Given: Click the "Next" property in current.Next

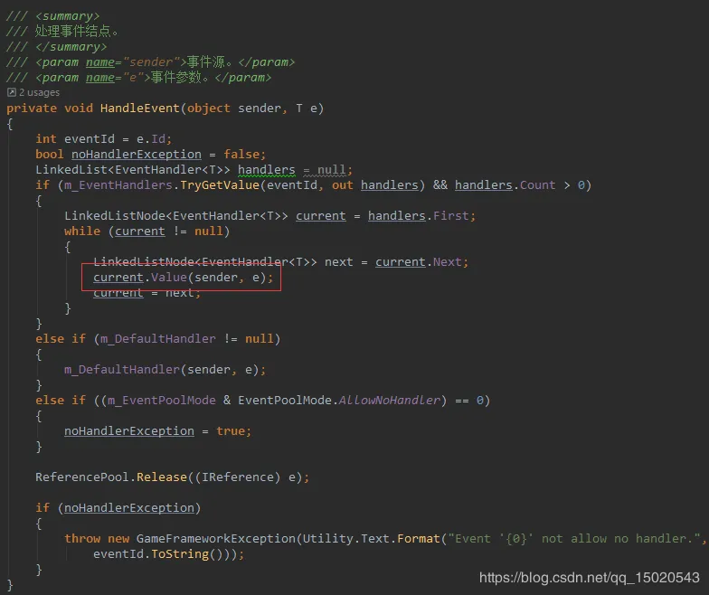Looking at the screenshot, I should [x=447, y=262].
